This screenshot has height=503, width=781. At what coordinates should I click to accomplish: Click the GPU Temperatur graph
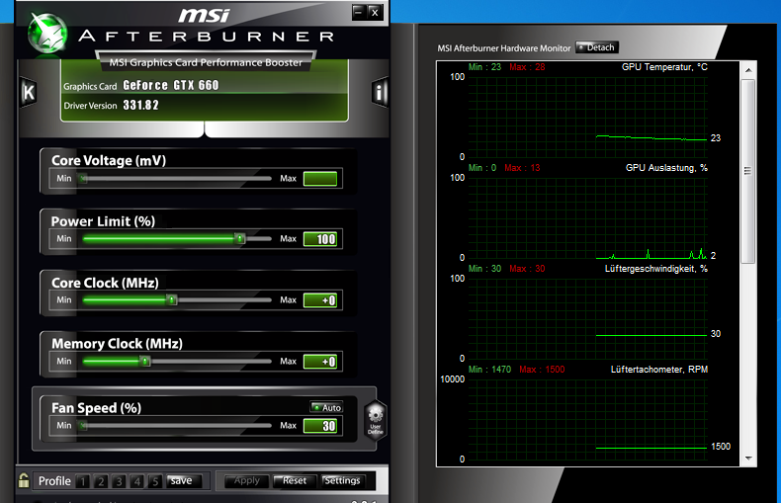588,117
